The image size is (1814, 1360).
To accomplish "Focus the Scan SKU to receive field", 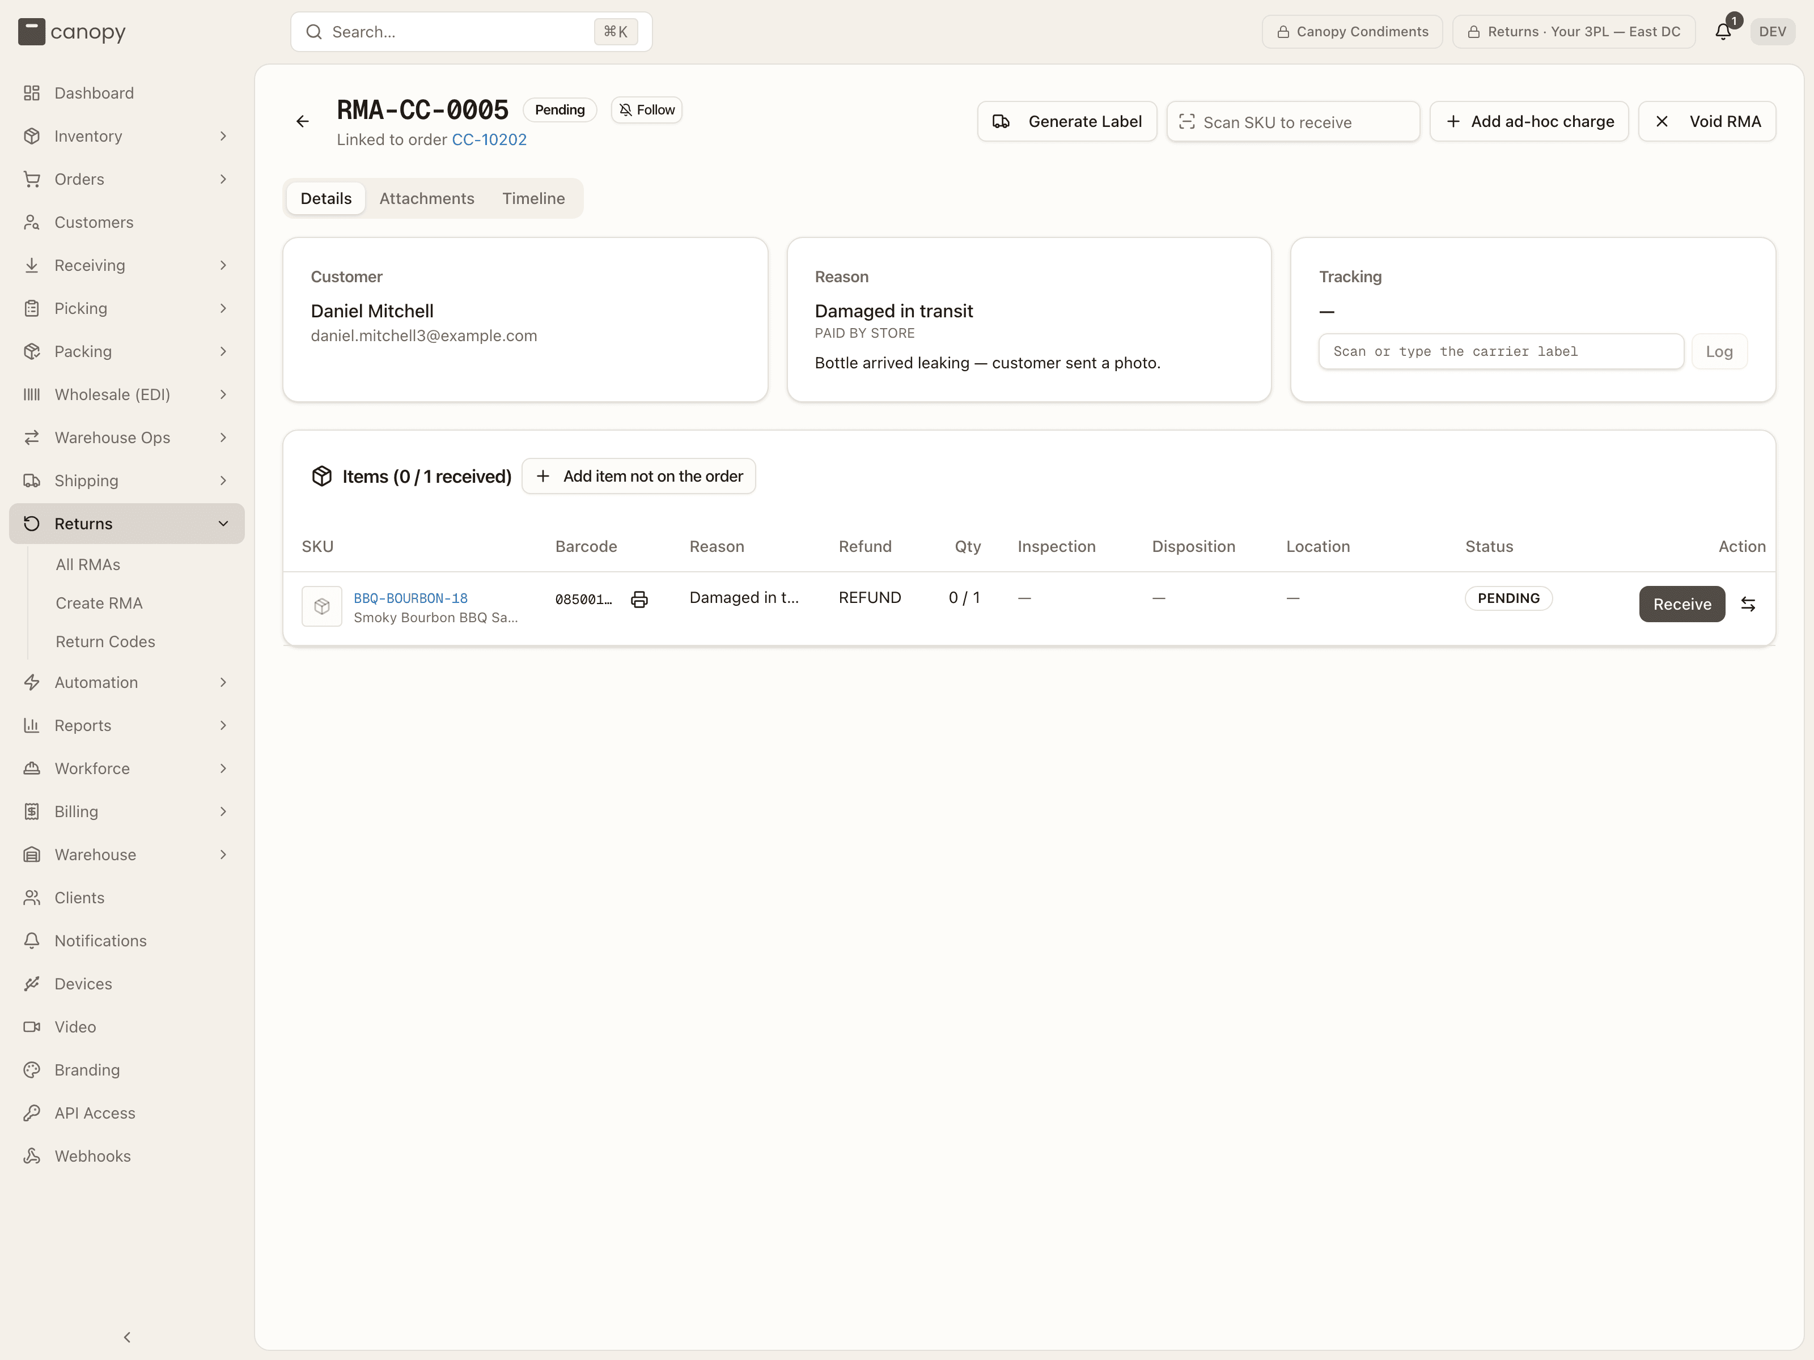I will coord(1293,122).
